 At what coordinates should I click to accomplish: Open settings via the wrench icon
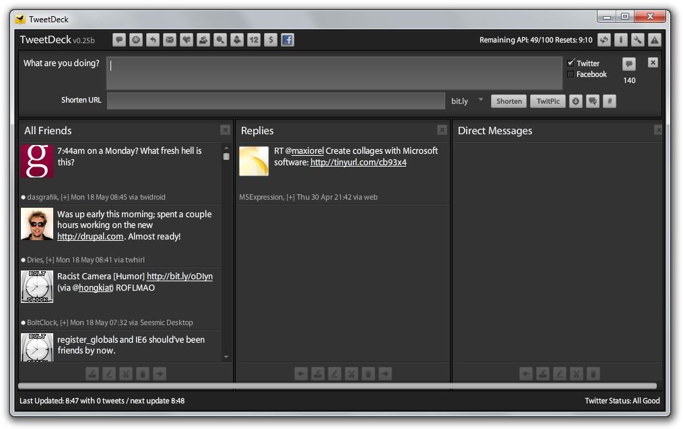coord(637,40)
